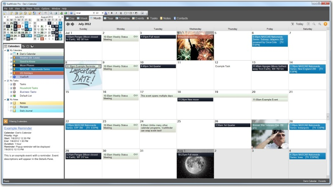
Task: Open the Independence Day fireworks event
Action: [195, 48]
